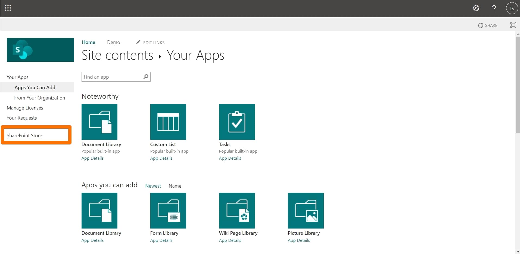Viewport: 520px width, 254px height.
Task: Sort apps by Name
Action: tap(175, 186)
